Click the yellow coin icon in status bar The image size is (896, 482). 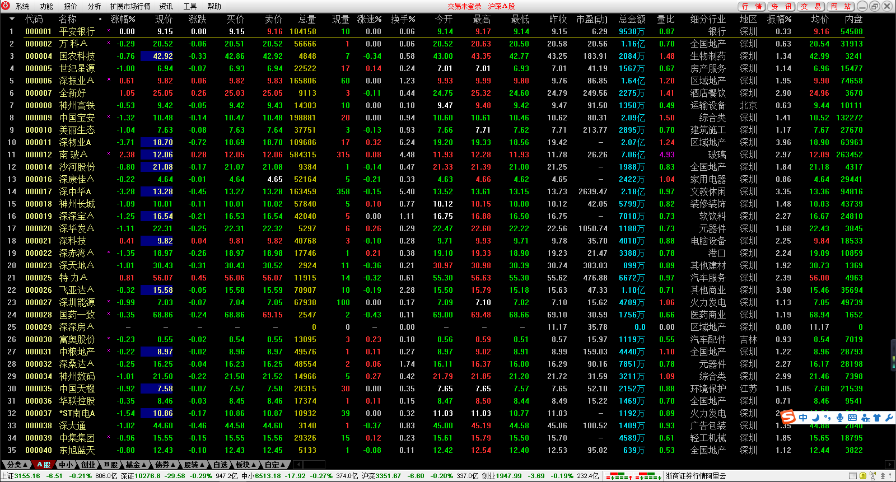point(864,476)
